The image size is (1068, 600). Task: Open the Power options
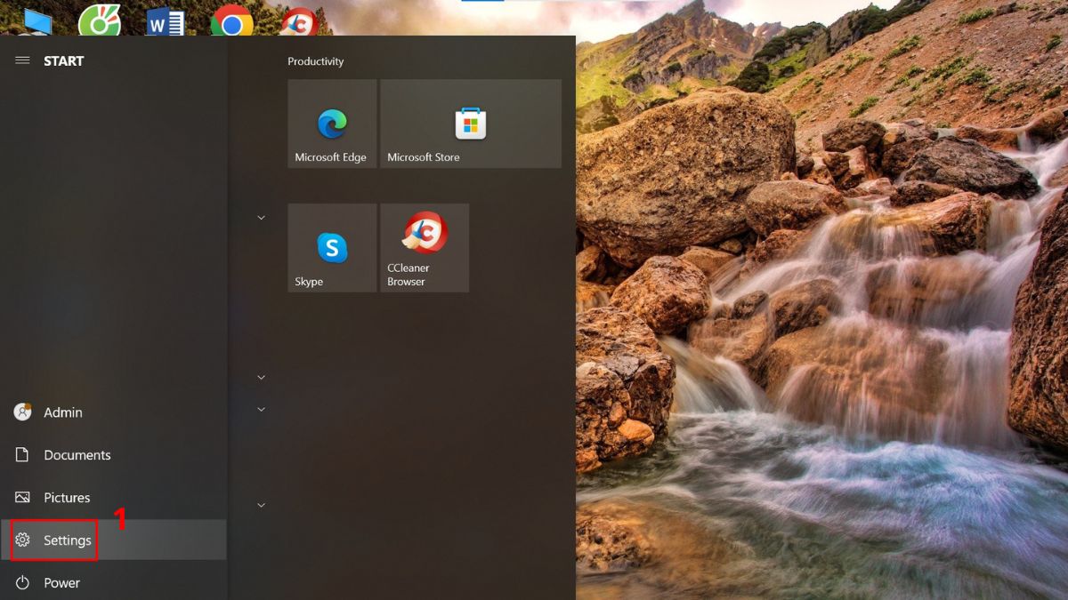(113, 583)
